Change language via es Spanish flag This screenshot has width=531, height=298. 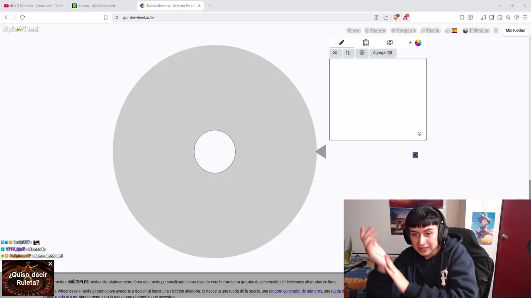click(x=451, y=30)
